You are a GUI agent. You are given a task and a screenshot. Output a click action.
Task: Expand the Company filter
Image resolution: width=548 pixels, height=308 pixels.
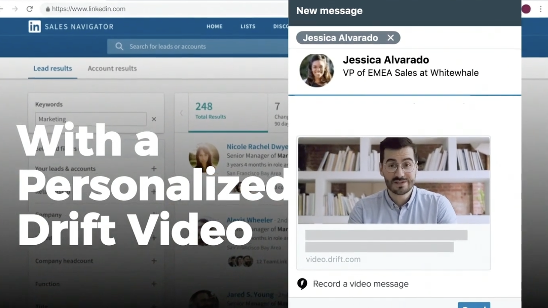154,215
